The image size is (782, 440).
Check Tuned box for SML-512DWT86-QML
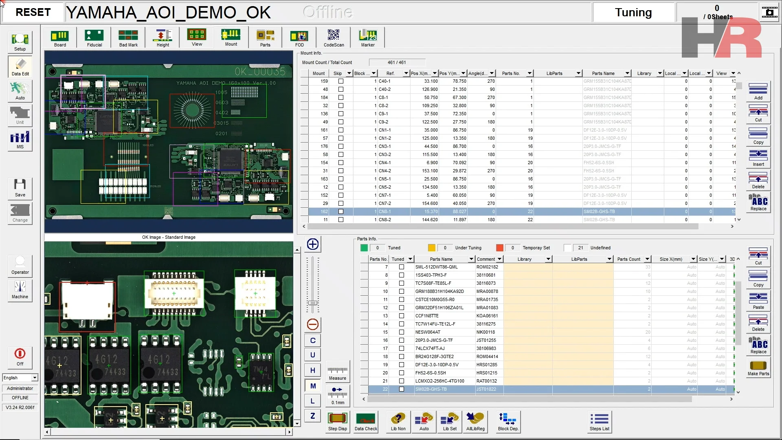(x=402, y=267)
